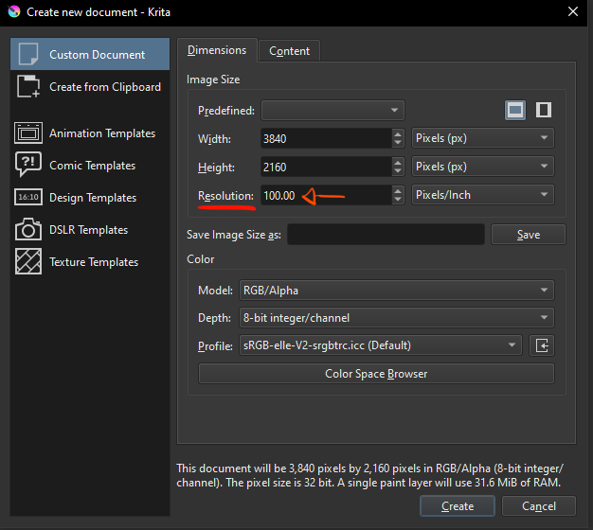Switch to landscape orientation

point(515,111)
